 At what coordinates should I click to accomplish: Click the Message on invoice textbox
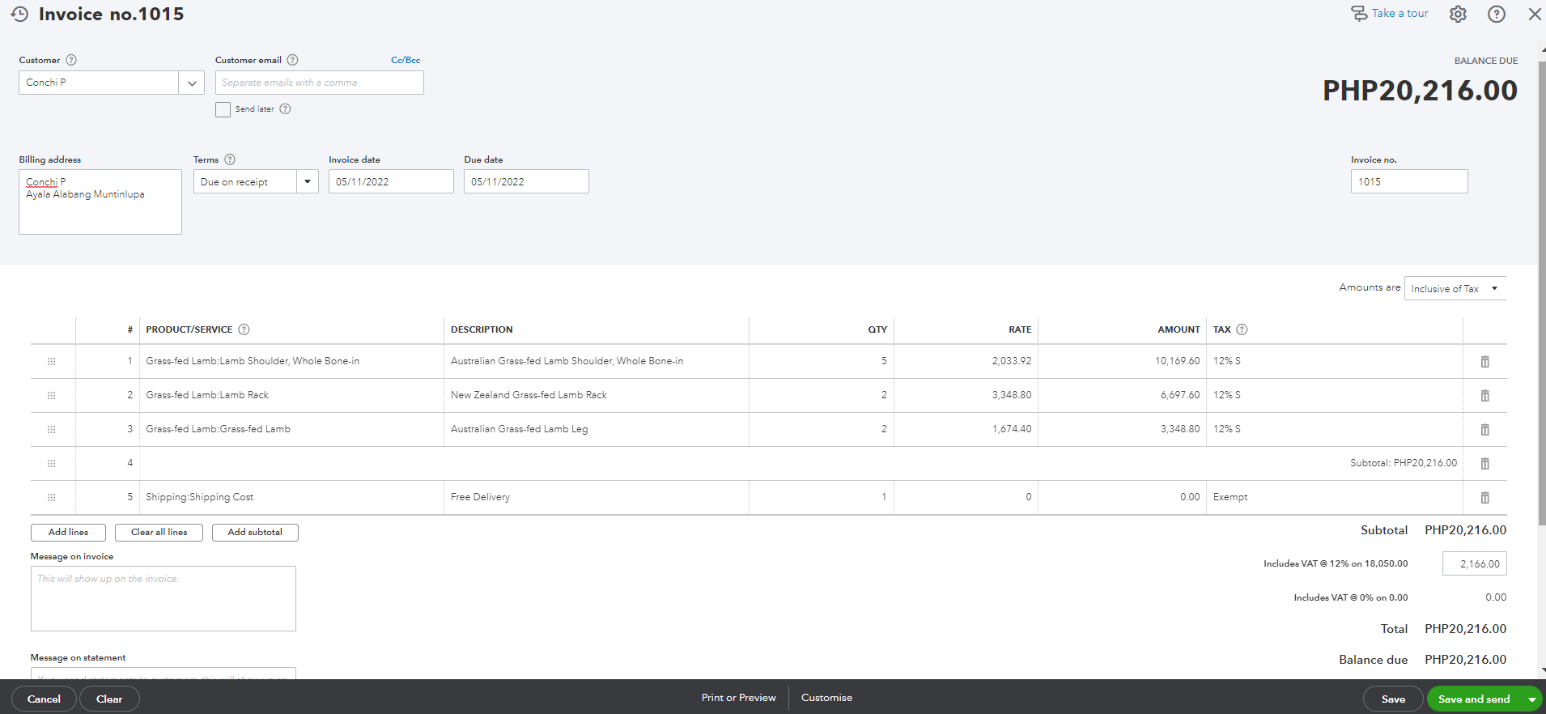coord(164,598)
